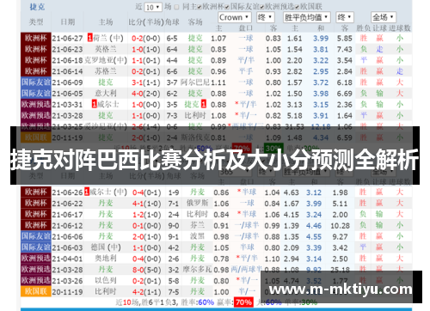Open the 意大利 team link
The image size is (430, 311).
click(x=106, y=94)
